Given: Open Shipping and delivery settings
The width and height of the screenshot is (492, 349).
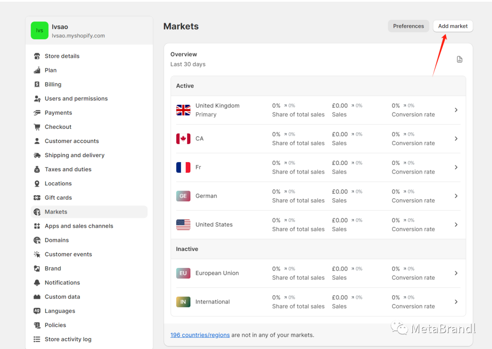Looking at the screenshot, I should (89, 155).
